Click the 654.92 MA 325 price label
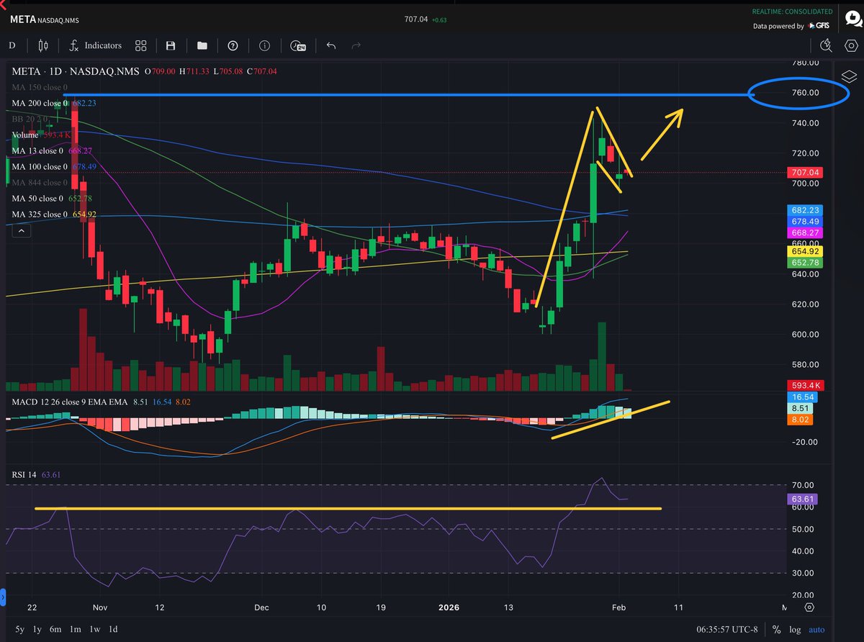This screenshot has height=642, width=864. tap(805, 251)
